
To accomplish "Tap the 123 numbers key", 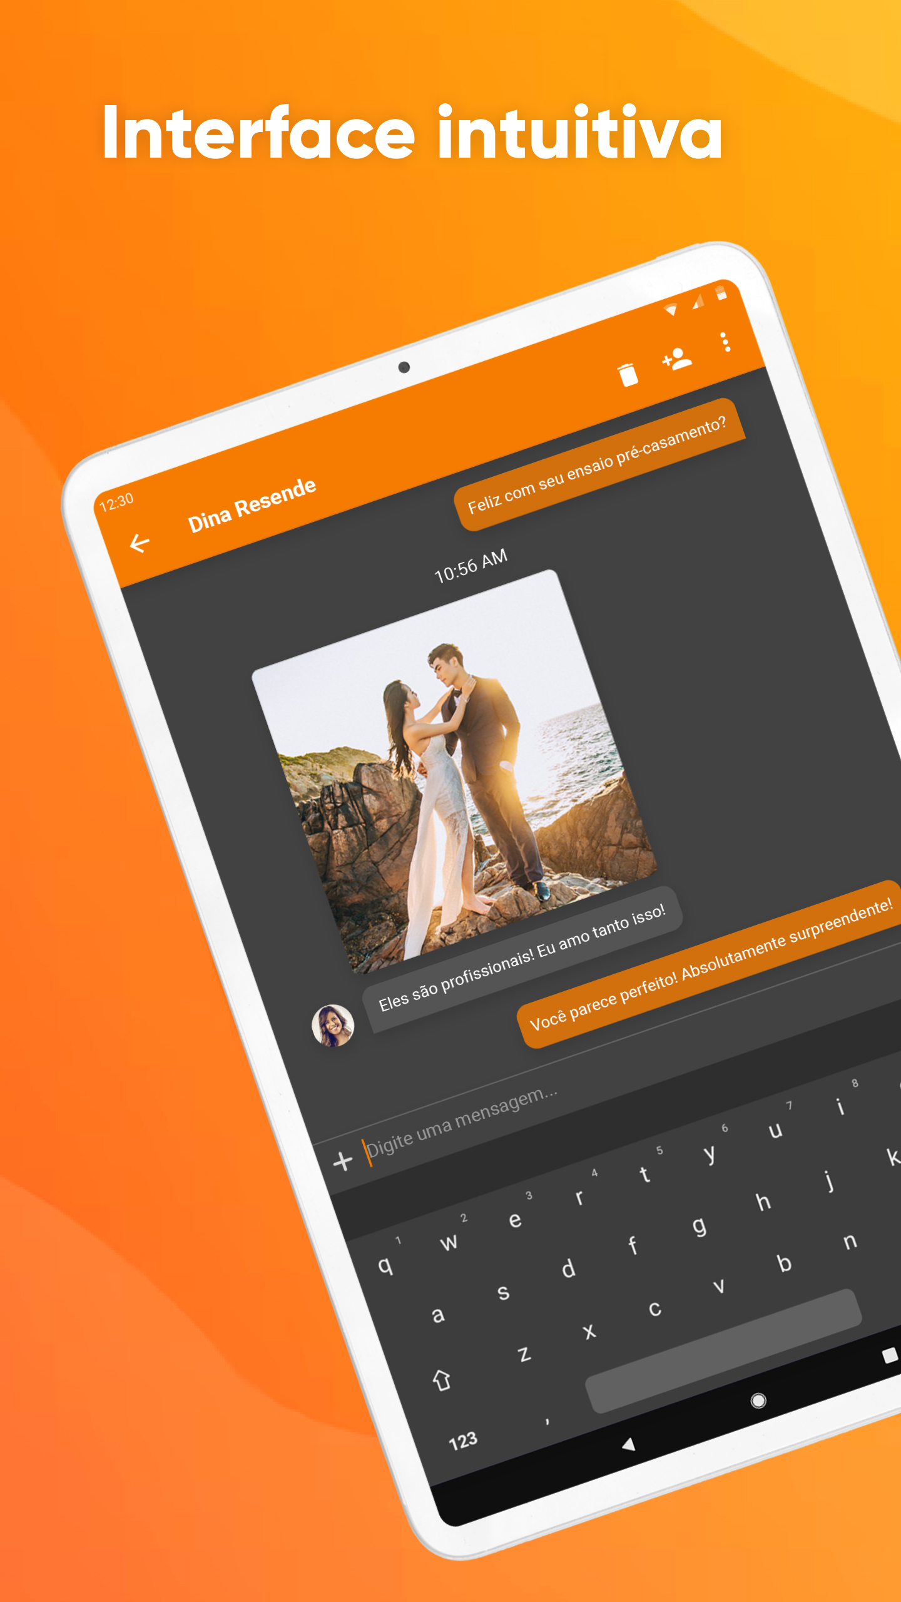I will [463, 1441].
